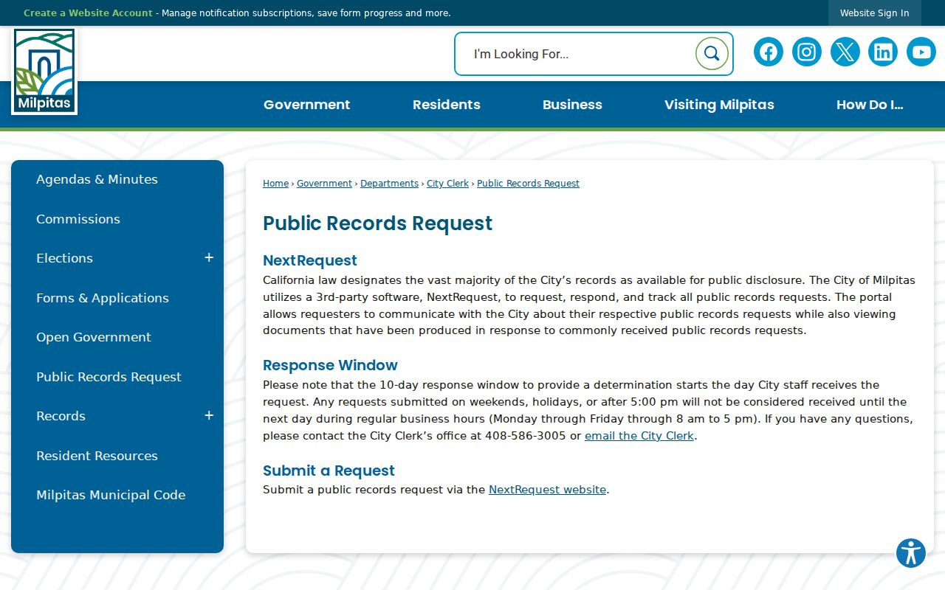
Task: Click the NextRequest section heading
Action: point(310,260)
